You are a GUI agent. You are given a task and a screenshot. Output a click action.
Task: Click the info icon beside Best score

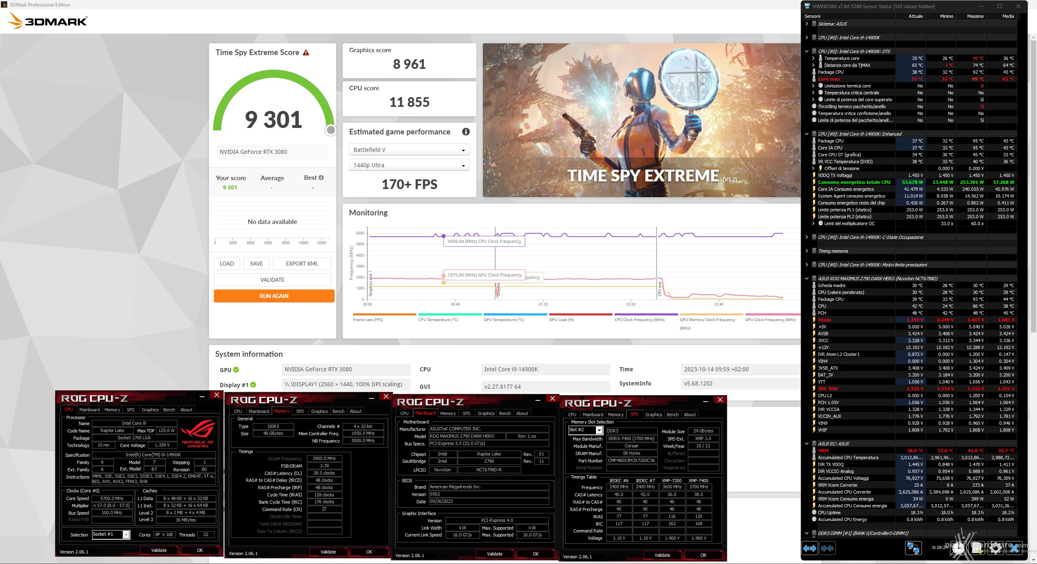[x=321, y=178]
